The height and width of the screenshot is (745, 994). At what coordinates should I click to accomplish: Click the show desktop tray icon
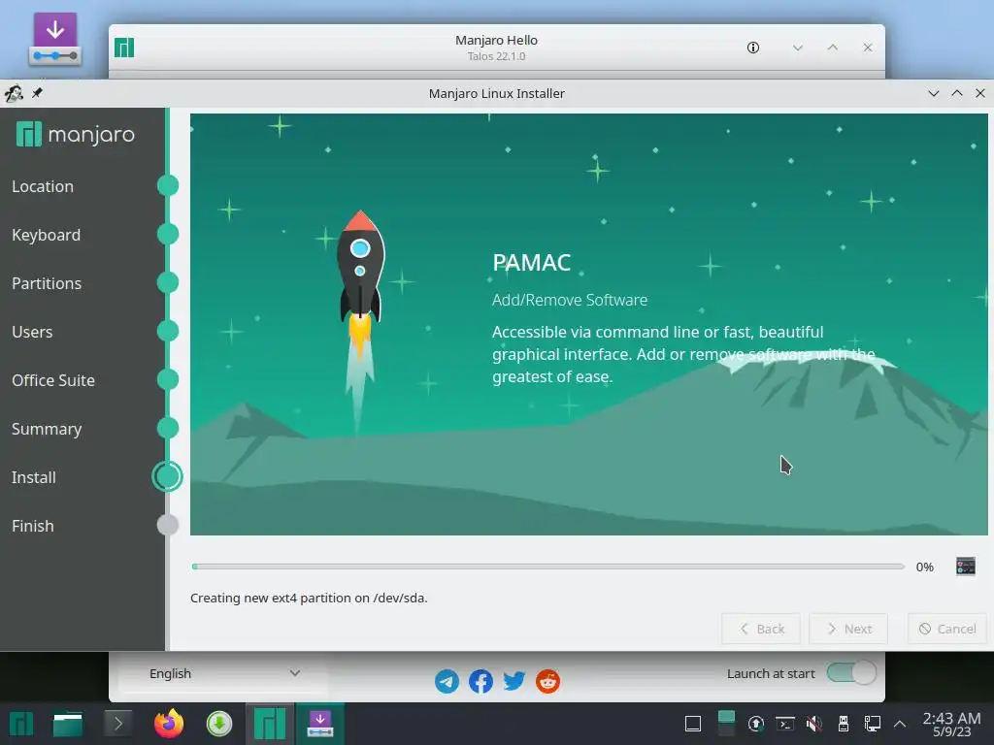(x=693, y=724)
